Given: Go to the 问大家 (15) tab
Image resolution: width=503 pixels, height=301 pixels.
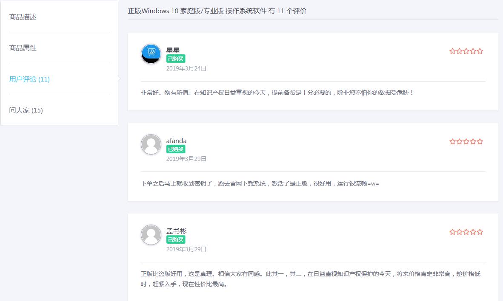Looking at the screenshot, I should (x=26, y=110).
